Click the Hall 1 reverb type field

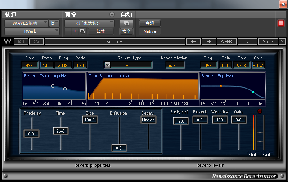tap(131, 65)
